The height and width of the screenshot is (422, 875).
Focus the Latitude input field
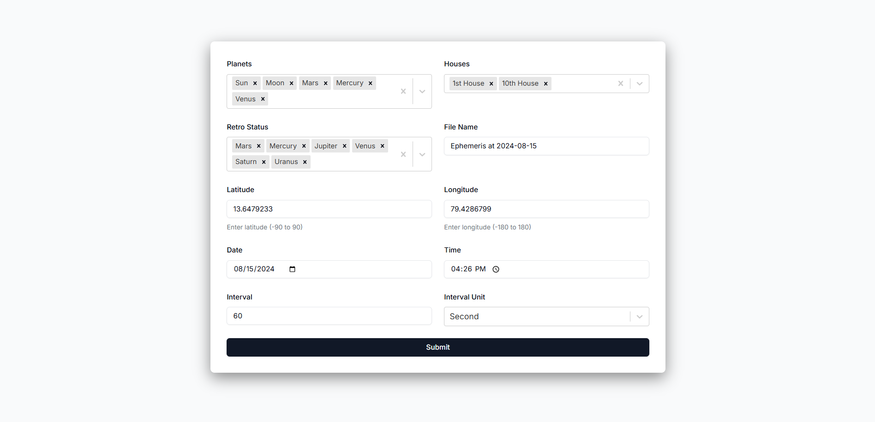(x=329, y=209)
